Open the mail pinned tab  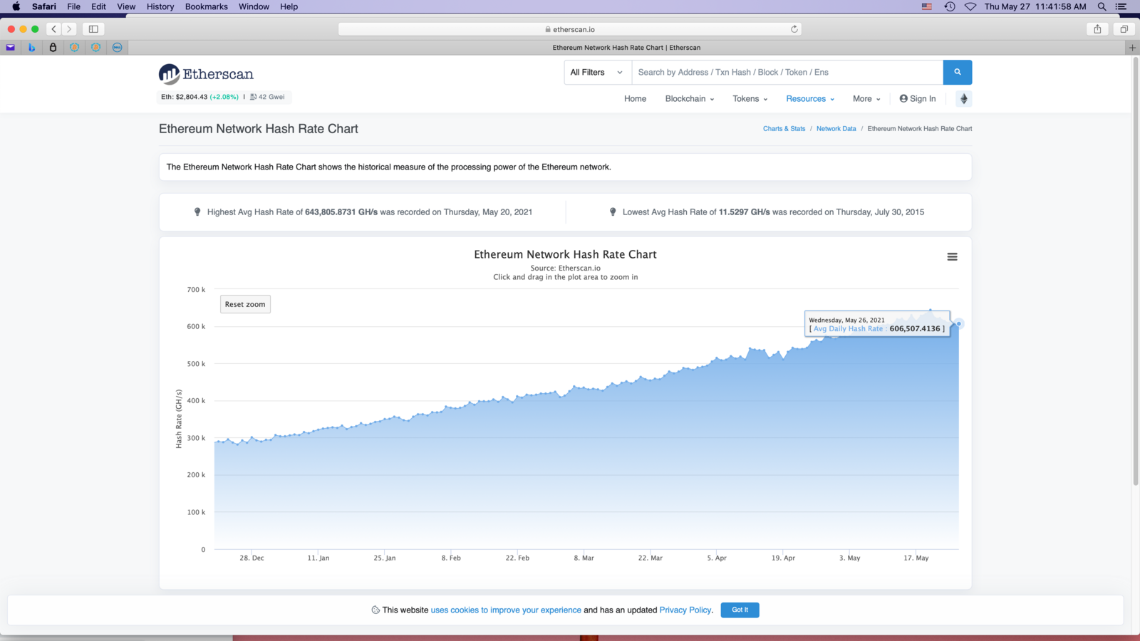(x=11, y=48)
